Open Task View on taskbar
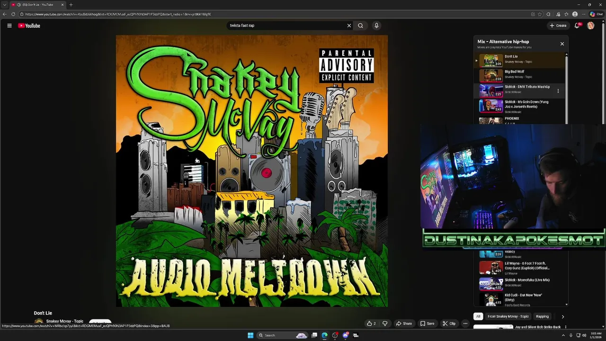 (x=314, y=335)
